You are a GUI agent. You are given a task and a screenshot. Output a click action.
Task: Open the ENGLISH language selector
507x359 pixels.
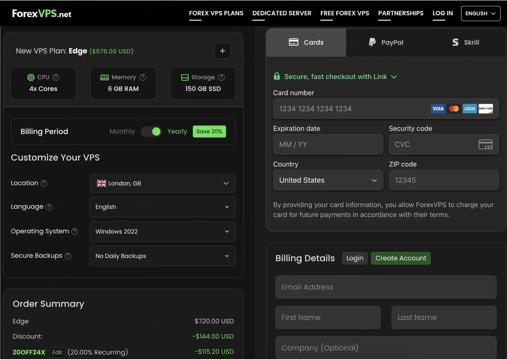point(480,14)
